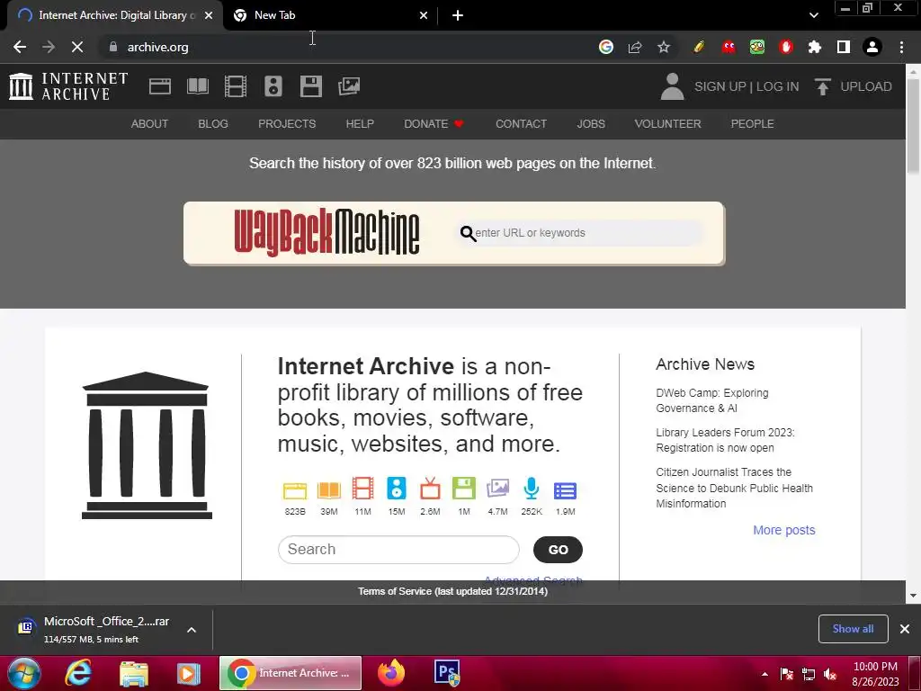Open the Windows Start button
This screenshot has width=921, height=691.
[x=23, y=673]
